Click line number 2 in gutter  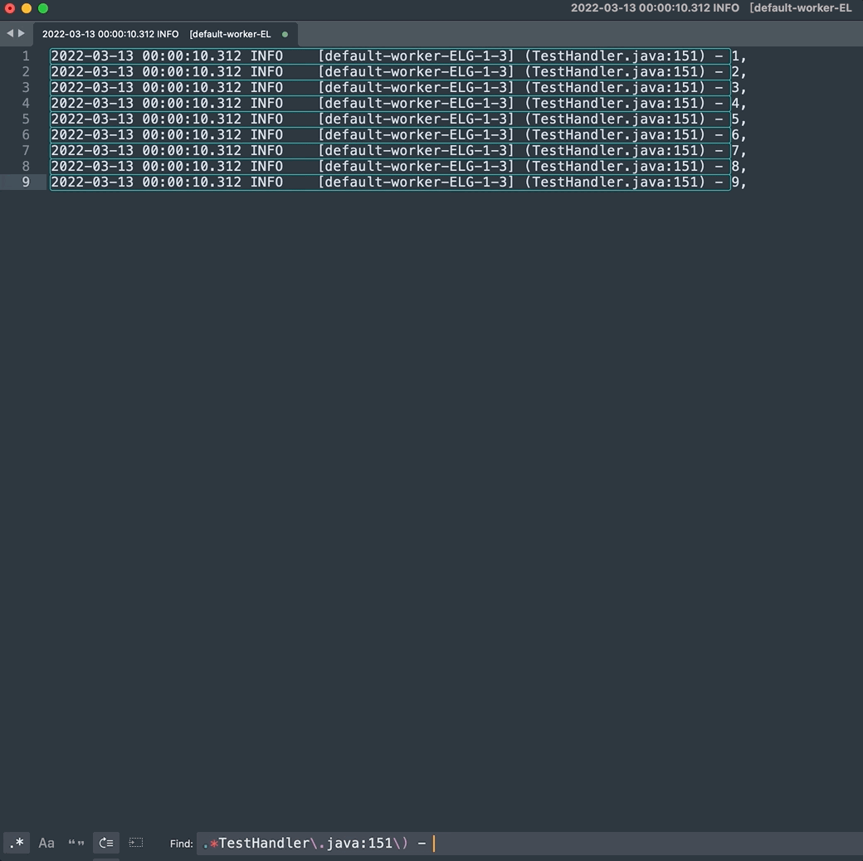click(26, 71)
